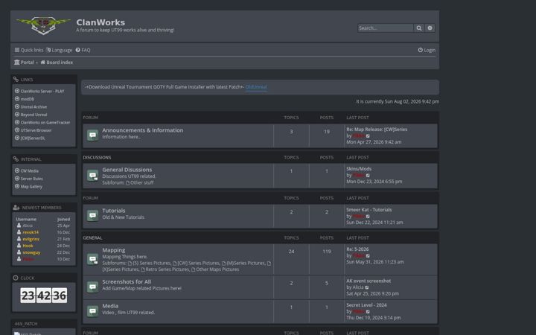Open the Tutorials forum title

[113, 211]
